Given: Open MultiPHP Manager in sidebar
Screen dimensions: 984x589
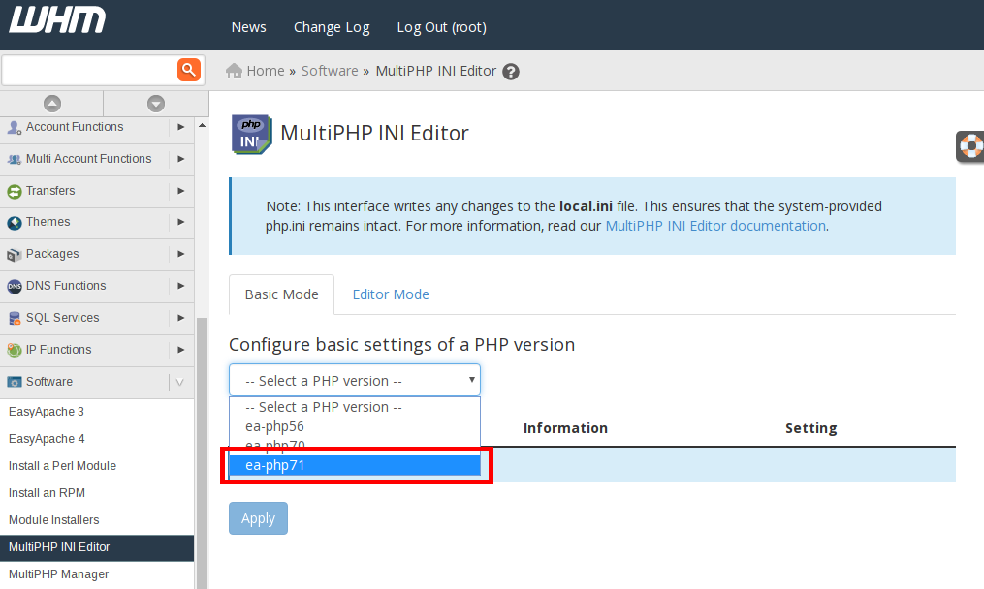Looking at the screenshot, I should (58, 573).
